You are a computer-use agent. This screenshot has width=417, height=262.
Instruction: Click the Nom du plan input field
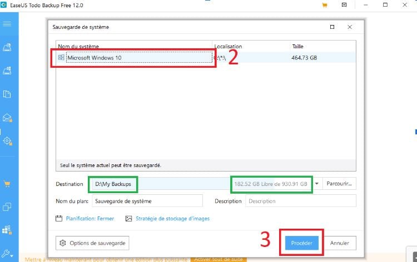pos(147,201)
